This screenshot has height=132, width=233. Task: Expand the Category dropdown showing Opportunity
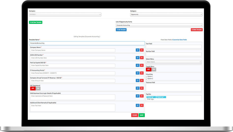pyautogui.click(x=166, y=15)
